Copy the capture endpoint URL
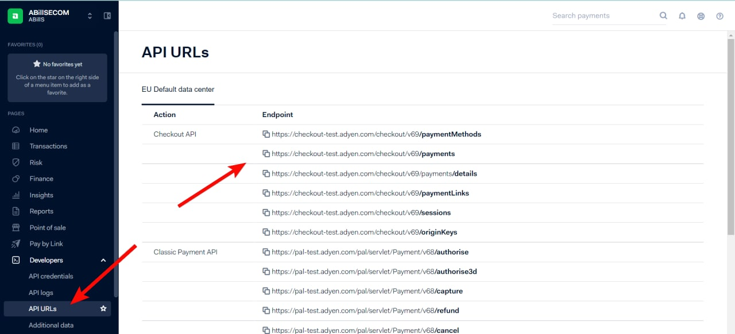The image size is (735, 334). click(x=266, y=291)
